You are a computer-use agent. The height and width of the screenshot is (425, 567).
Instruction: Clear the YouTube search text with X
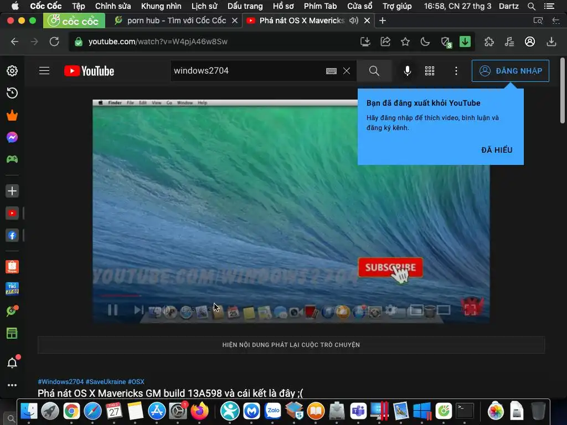[347, 71]
